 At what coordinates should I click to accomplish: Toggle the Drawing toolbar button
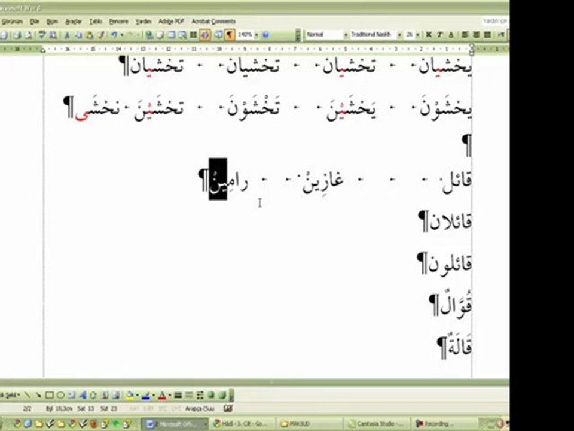(x=205, y=35)
